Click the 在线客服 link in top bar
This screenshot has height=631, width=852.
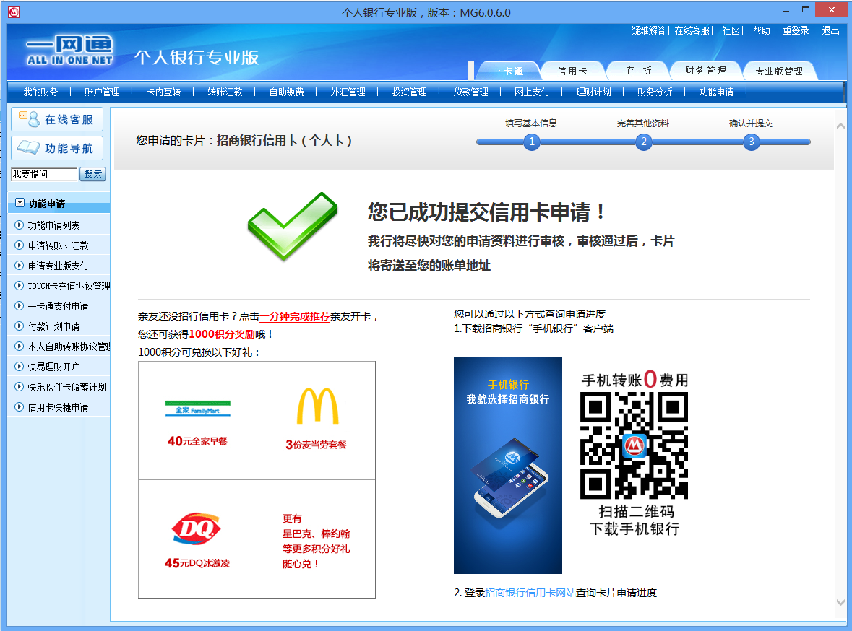click(692, 30)
